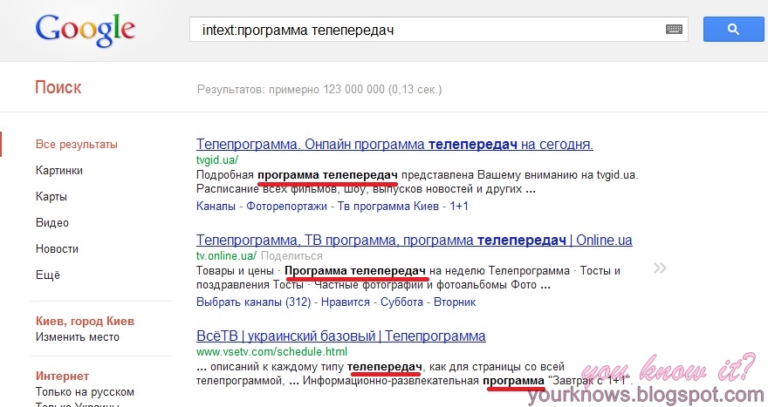
Task: Open the Фоторепортажи sitelink
Action: tap(286, 206)
